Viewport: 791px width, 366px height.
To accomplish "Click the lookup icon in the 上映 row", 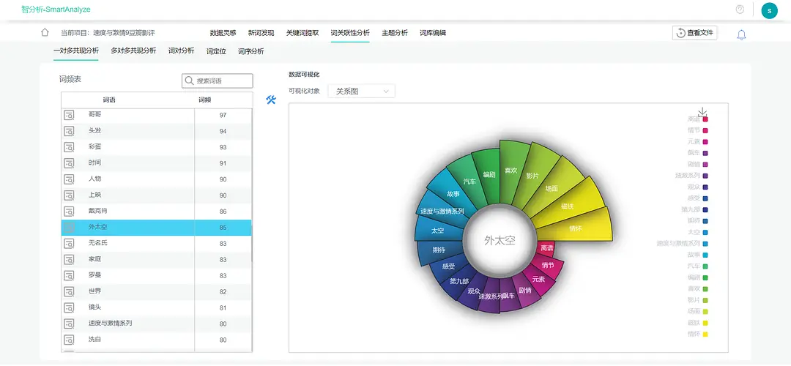I will coord(69,195).
